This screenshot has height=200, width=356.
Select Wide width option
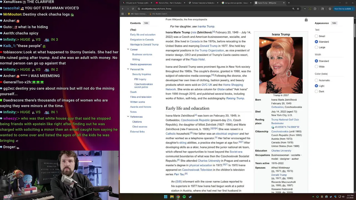pyautogui.click(x=316, y=66)
